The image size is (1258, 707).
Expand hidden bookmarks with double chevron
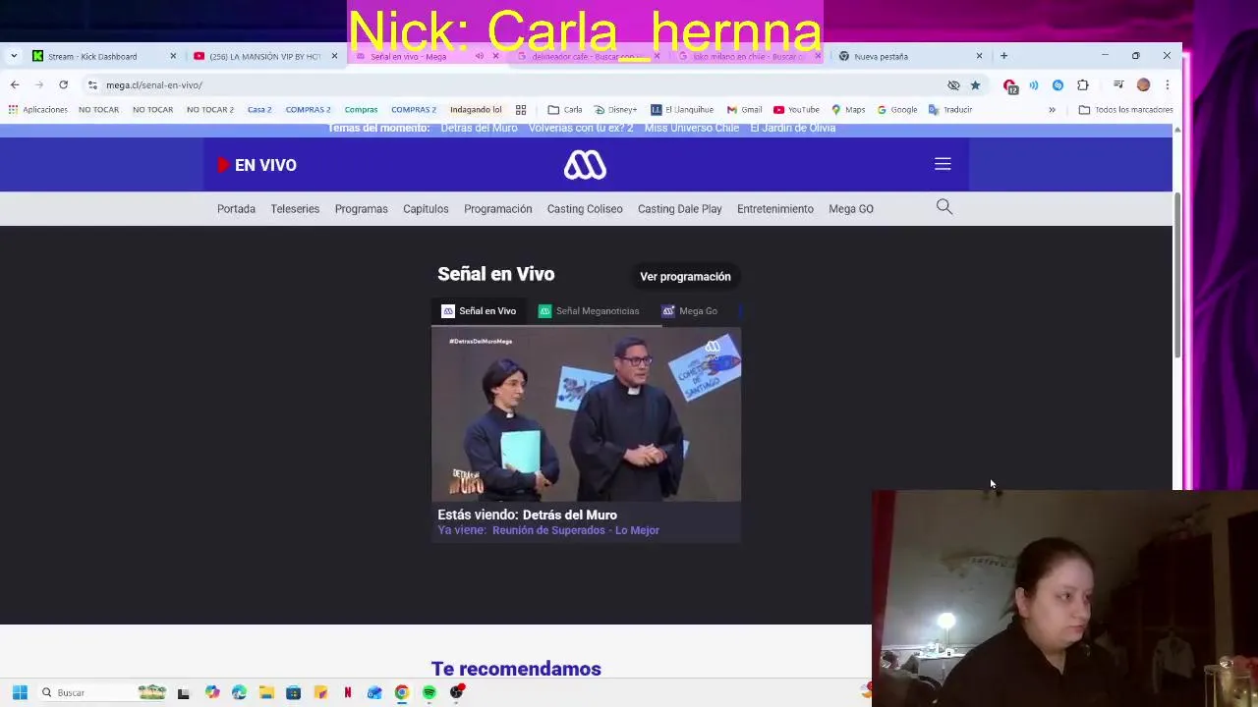[x=1052, y=110]
